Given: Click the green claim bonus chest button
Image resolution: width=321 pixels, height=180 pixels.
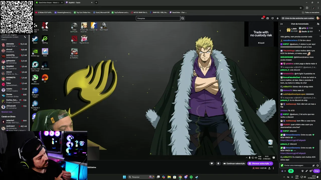Looking at the screenshot, I should point(291,171).
